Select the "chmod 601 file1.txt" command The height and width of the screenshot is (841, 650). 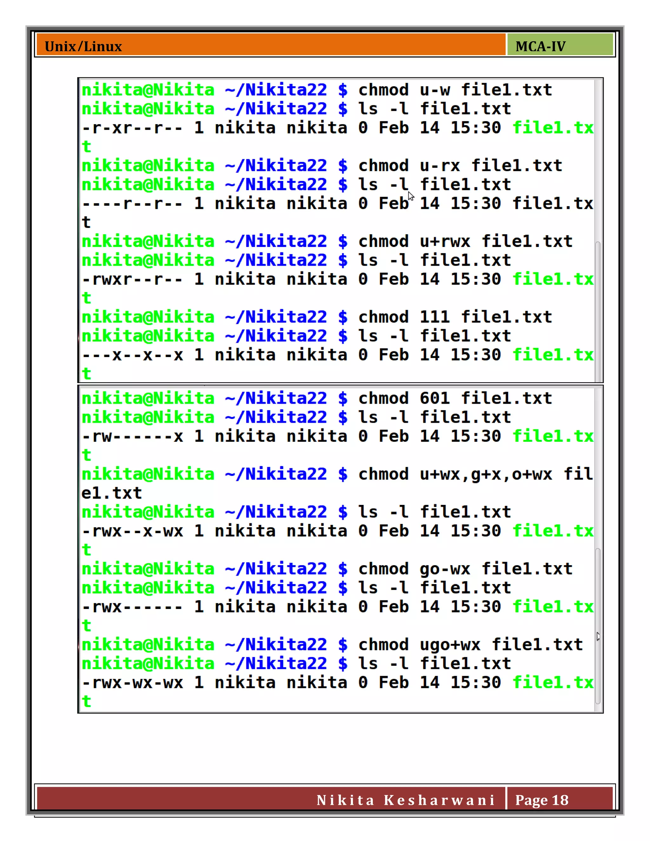point(455,399)
